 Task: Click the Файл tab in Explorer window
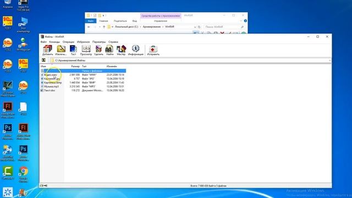(91, 21)
